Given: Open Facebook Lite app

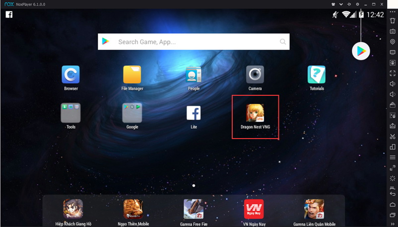Looking at the screenshot, I should tap(194, 113).
